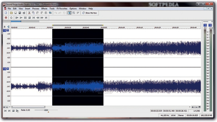Toggle channel 1 enable button on waveform
The width and height of the screenshot is (217, 122).
(x=5, y=30)
